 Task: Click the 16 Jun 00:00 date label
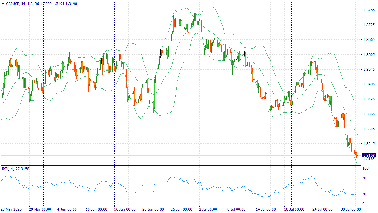coord(126,209)
